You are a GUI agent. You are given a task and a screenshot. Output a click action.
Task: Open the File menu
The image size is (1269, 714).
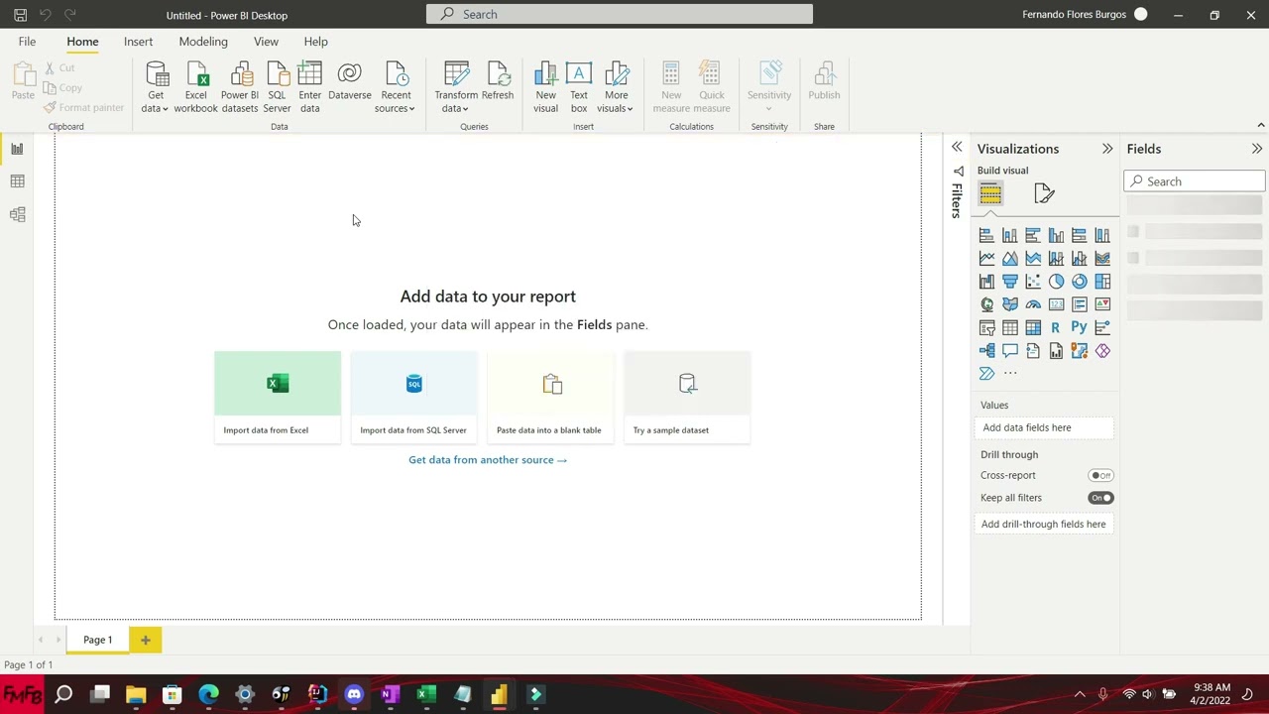click(27, 42)
